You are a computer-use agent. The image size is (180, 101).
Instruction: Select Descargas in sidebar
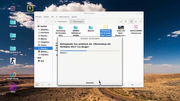[44, 48]
